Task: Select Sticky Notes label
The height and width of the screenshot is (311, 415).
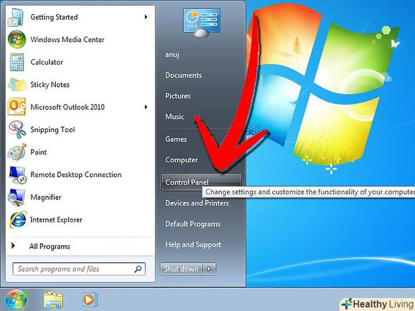Action: pyautogui.click(x=50, y=85)
